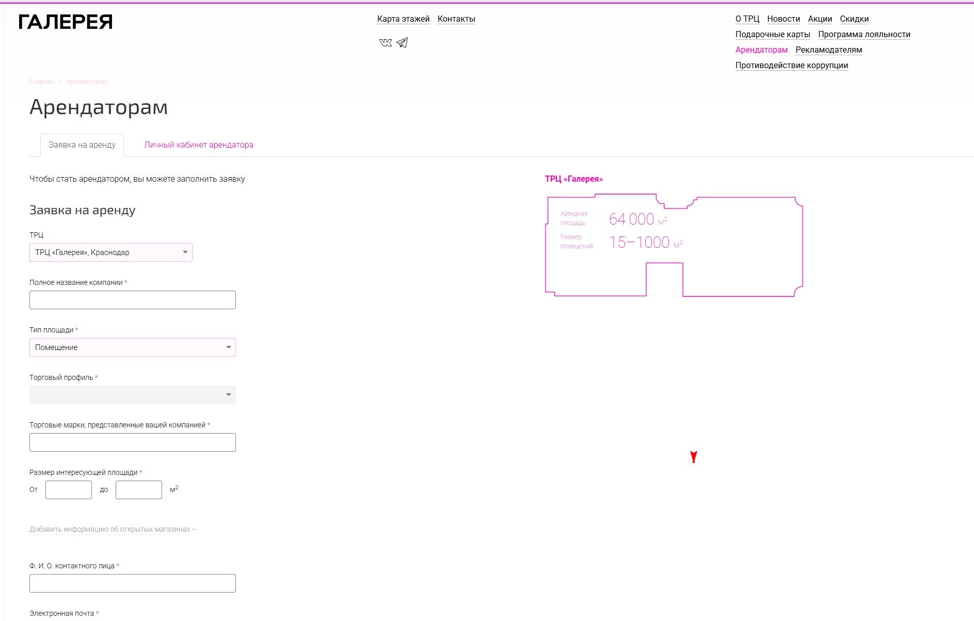Screen dimensions: 974x621
Task: Click the ГАЛЕРЕЯ logo
Action: coord(66,22)
